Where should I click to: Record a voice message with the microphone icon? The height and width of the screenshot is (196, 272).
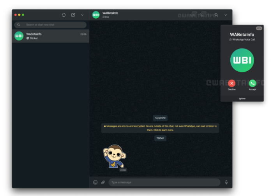tap(226, 182)
